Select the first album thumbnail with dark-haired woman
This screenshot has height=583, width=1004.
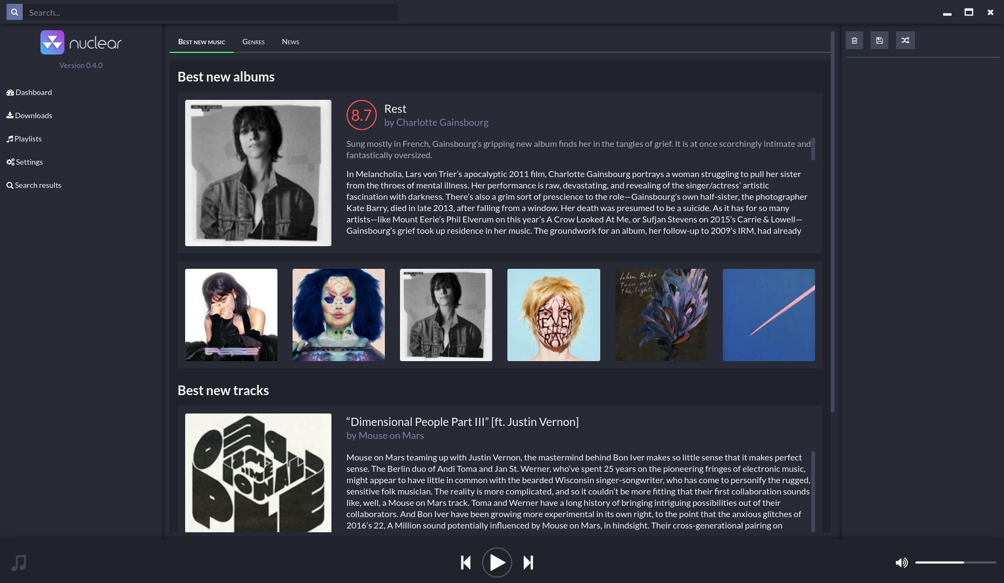pos(231,315)
